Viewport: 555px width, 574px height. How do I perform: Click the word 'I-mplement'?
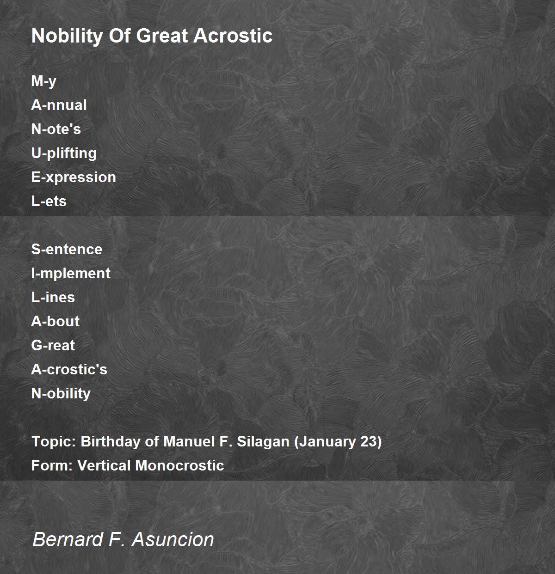pyautogui.click(x=71, y=274)
